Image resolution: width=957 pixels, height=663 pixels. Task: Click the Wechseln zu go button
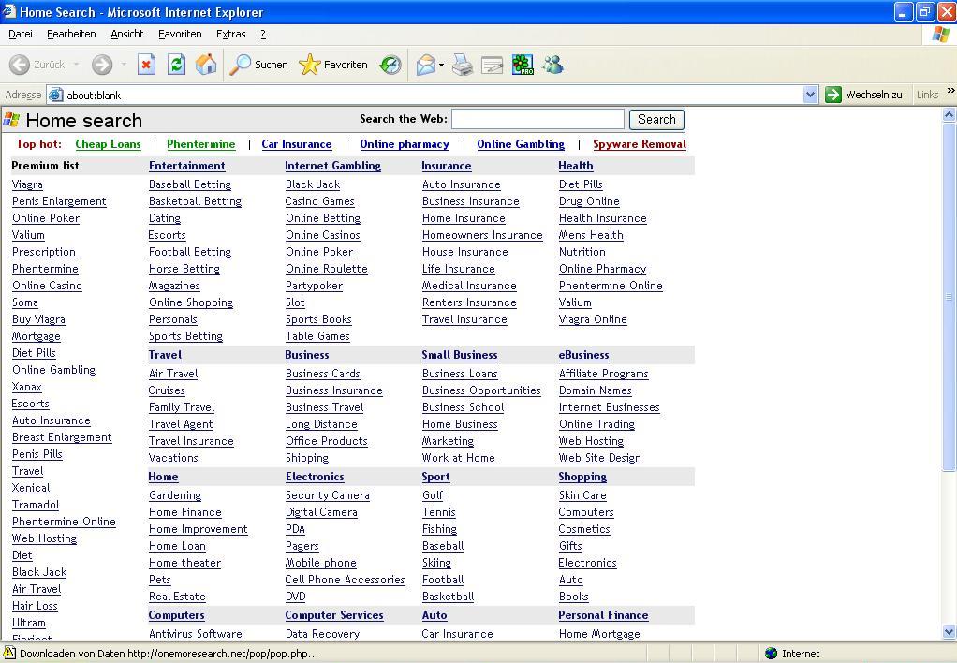pos(864,95)
